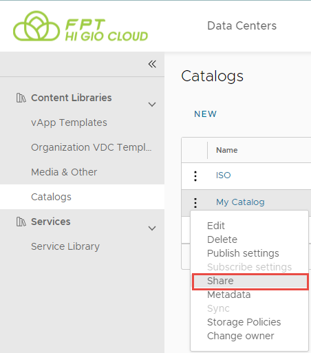Choose Metadata in the context menu
This screenshot has width=311, height=353.
click(x=228, y=295)
